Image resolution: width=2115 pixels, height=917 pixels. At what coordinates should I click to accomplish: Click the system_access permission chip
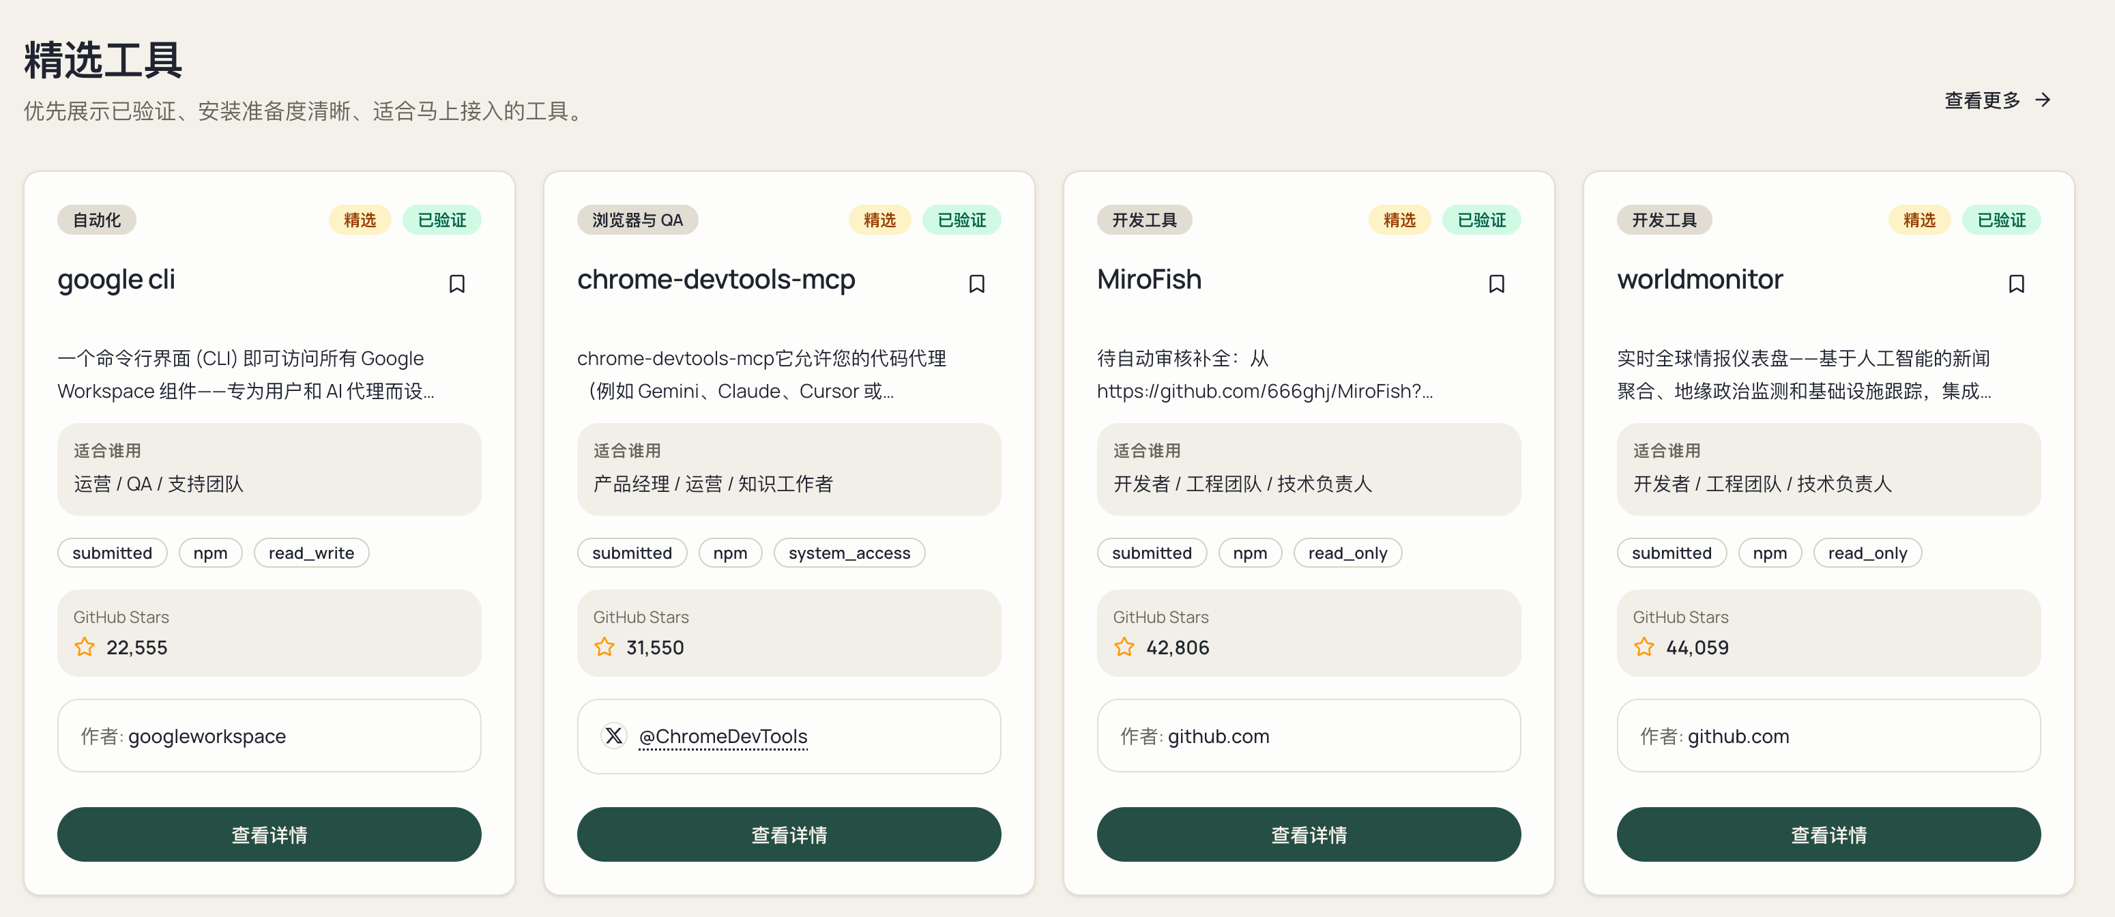(848, 553)
